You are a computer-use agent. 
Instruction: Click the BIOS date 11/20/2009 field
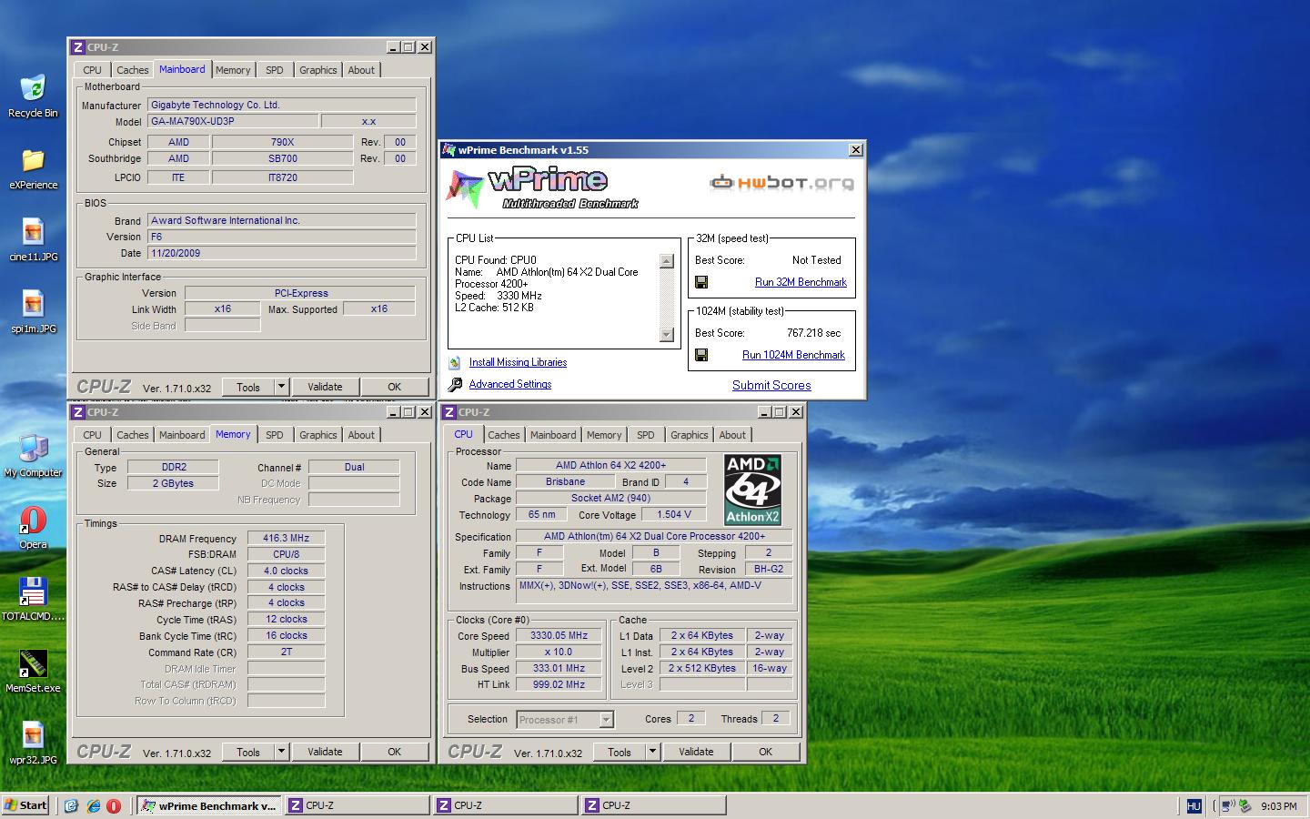(281, 253)
